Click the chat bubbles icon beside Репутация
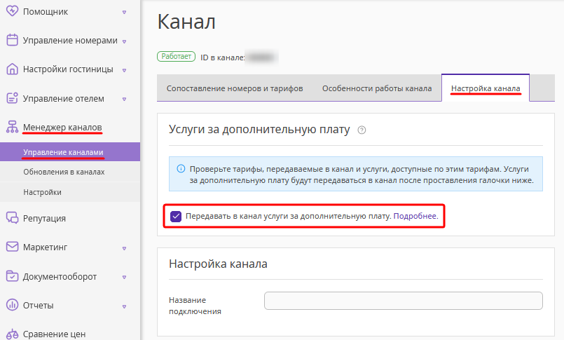Screen dimensions: 564x340 (x=12, y=218)
